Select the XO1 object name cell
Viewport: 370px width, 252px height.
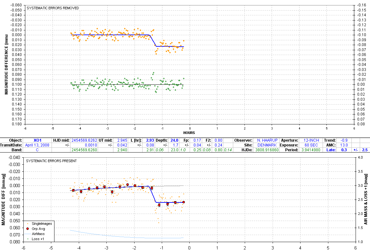pos(37,140)
